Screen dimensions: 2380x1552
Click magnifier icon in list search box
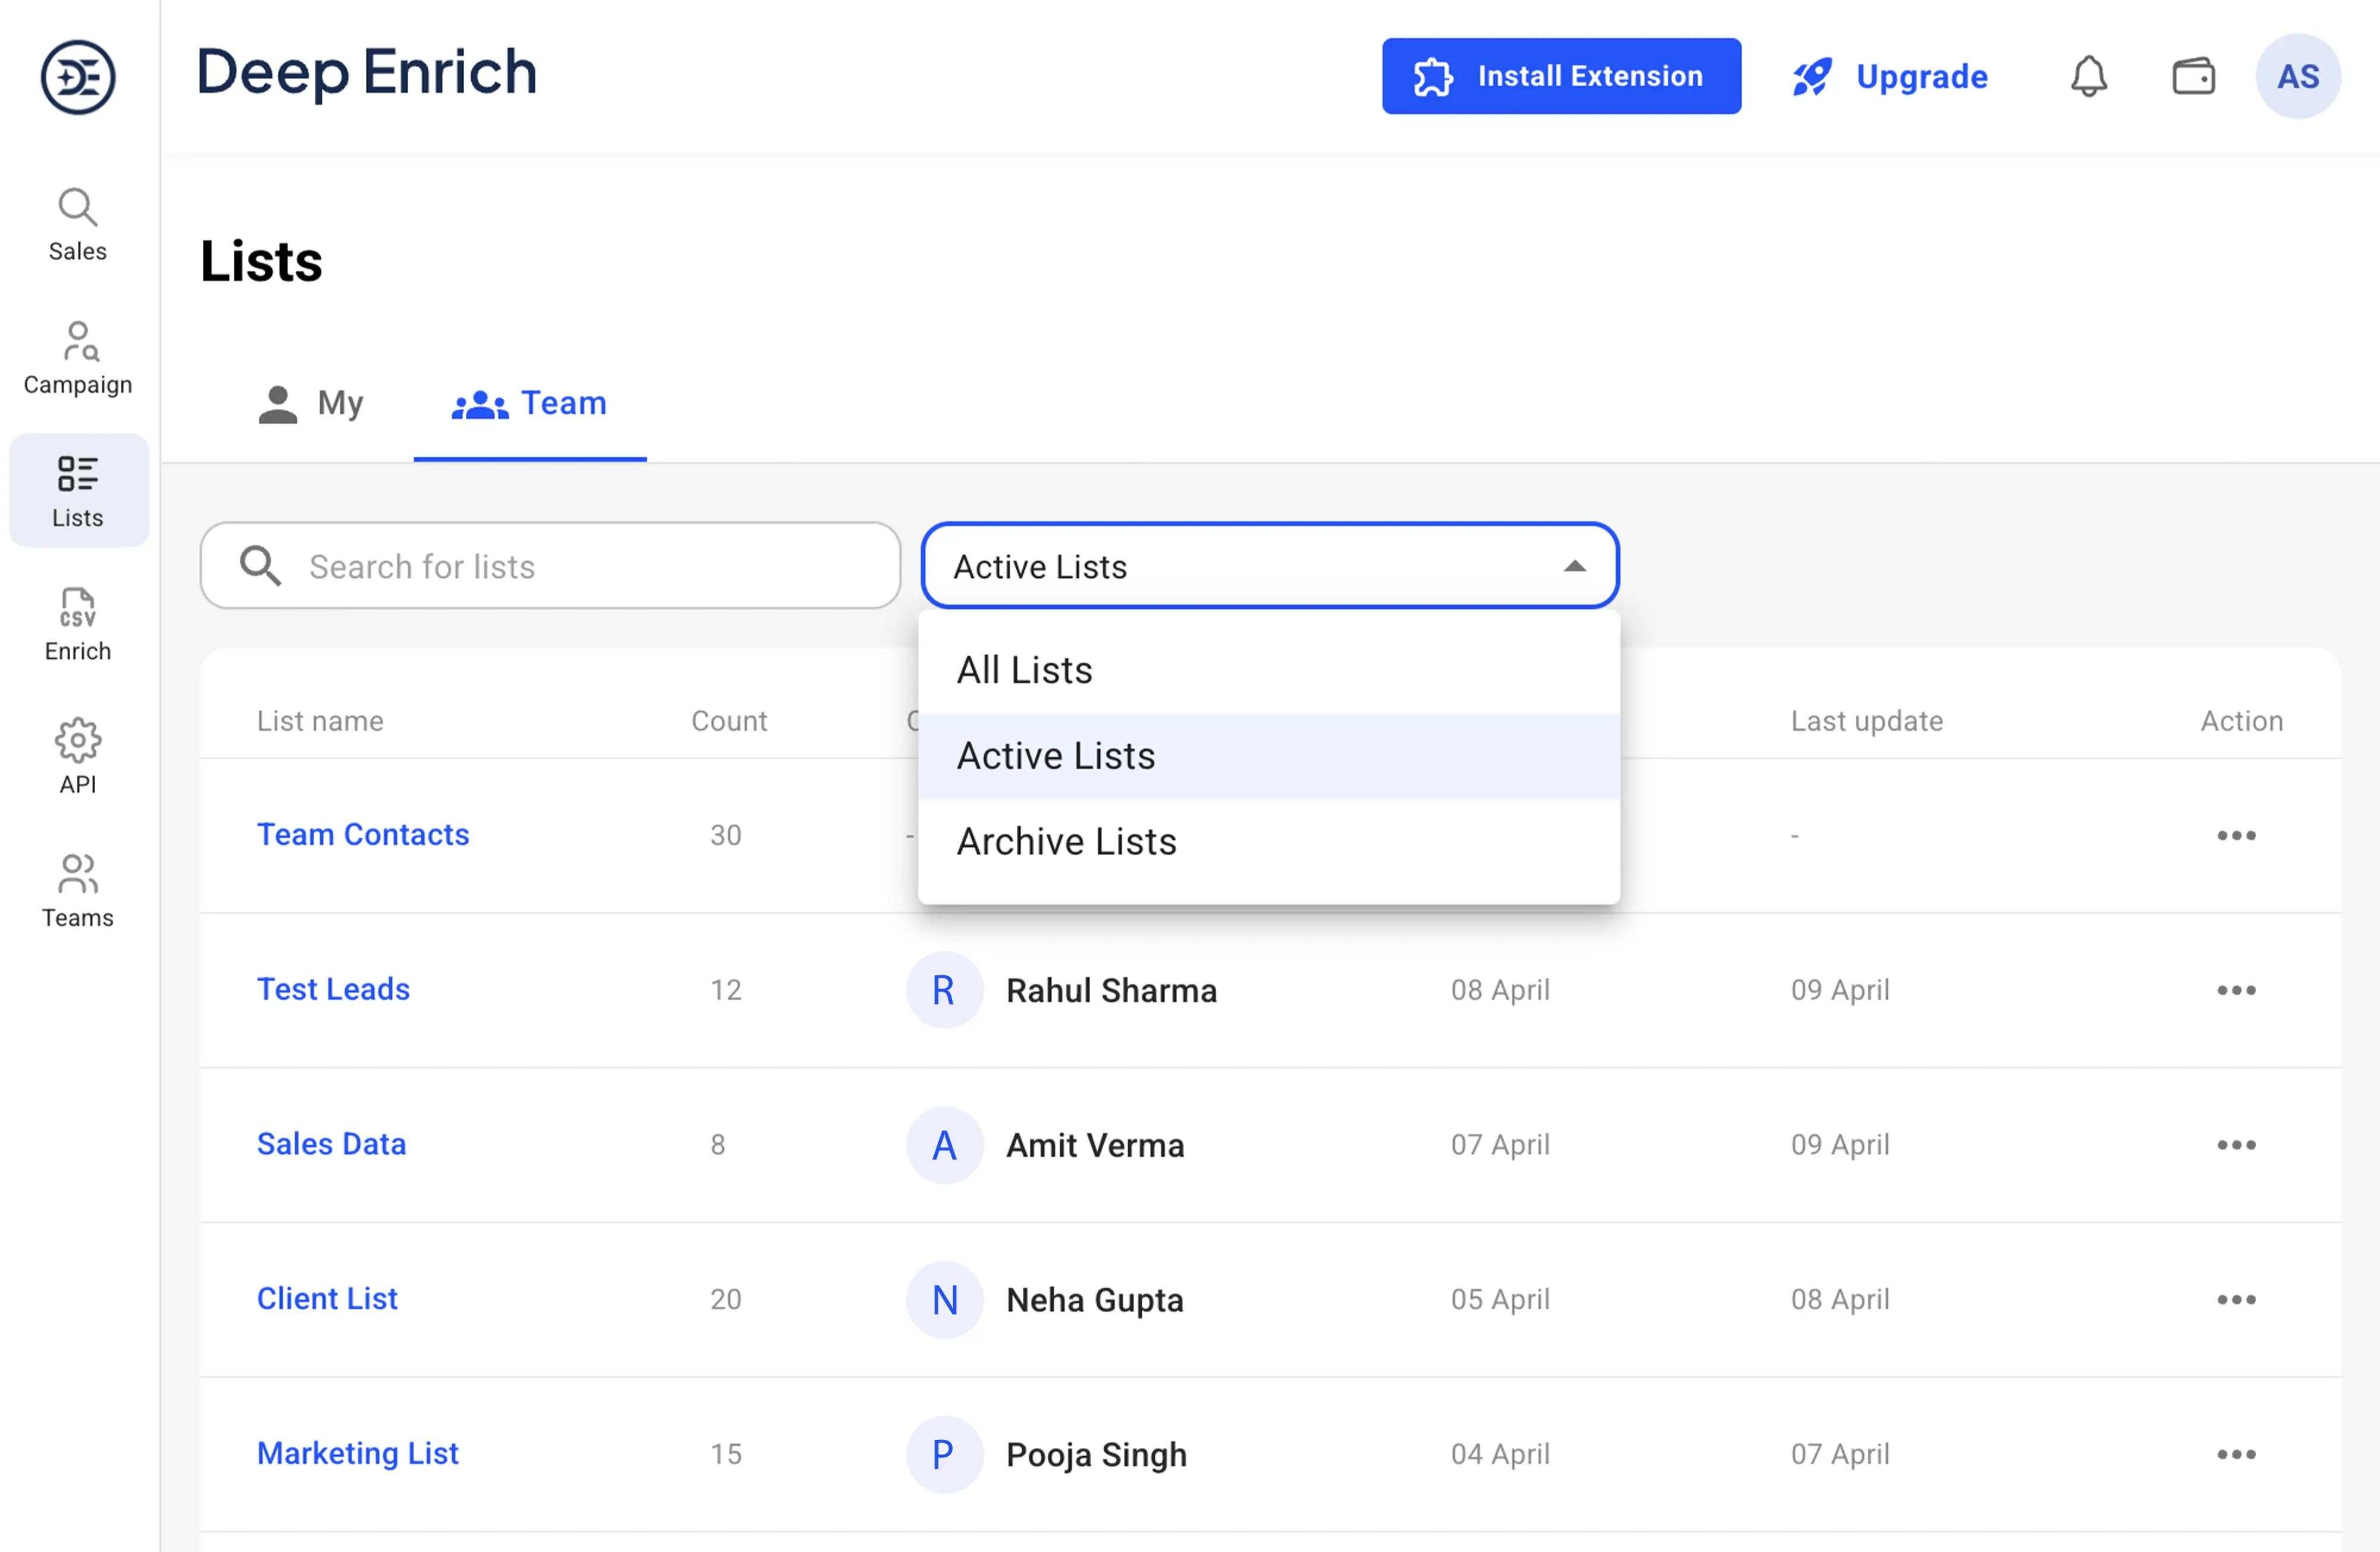tap(260, 566)
